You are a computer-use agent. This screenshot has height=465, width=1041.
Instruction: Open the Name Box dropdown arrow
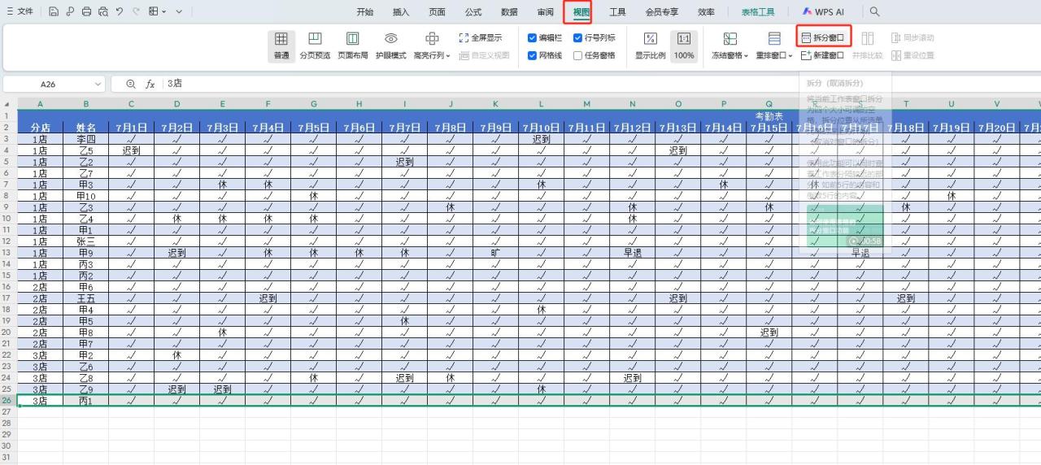(98, 84)
